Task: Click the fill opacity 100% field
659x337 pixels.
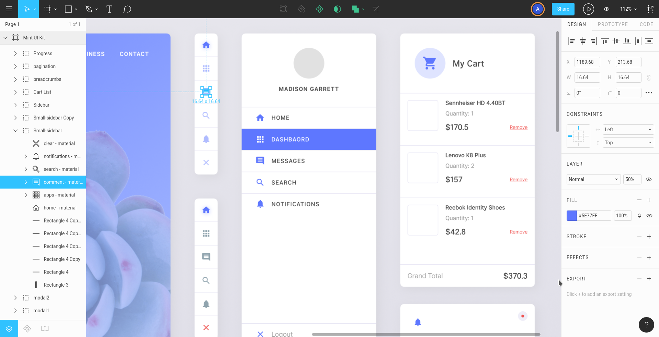Action: (x=623, y=216)
